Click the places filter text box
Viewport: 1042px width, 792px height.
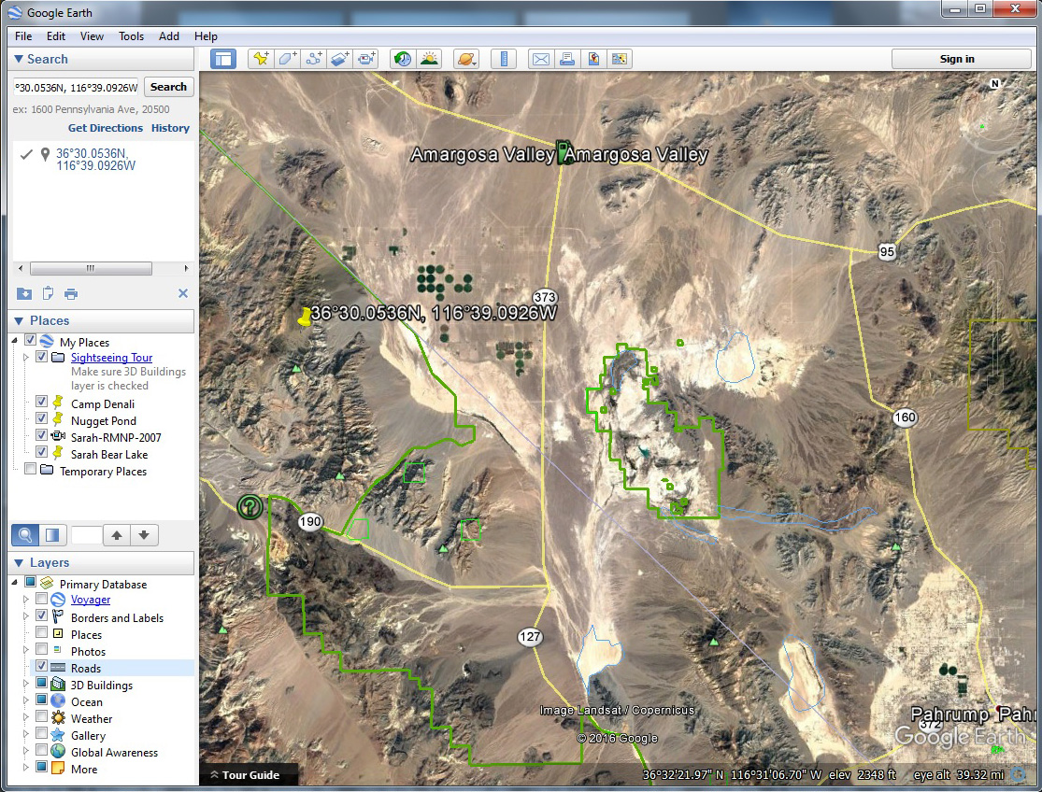tap(86, 535)
